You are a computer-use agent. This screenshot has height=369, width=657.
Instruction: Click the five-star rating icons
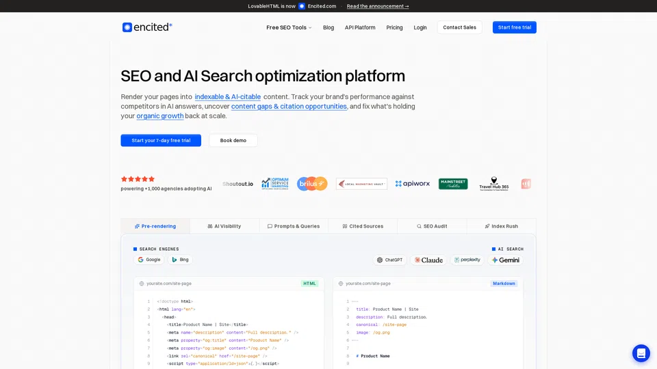(x=138, y=179)
